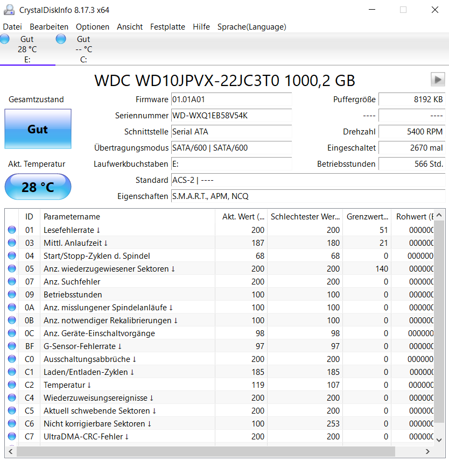Click status icon of Anz. Suchfehler row
Viewport: 449px width, 462px height.
[12, 282]
